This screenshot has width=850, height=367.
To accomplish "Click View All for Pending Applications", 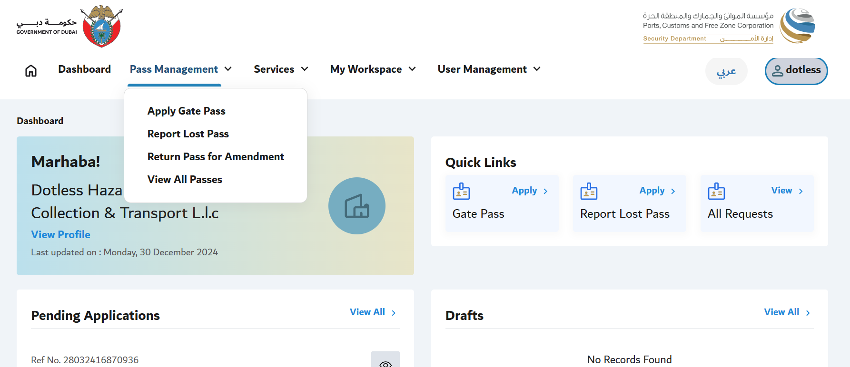I will (373, 312).
